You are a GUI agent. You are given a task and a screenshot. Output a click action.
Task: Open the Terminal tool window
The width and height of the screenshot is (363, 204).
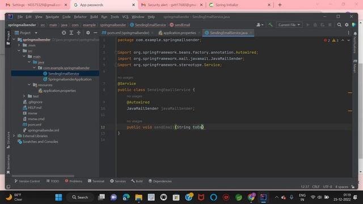pyautogui.click(x=96, y=181)
